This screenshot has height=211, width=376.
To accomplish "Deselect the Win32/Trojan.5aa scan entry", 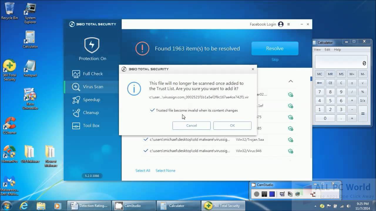I will point(146,139).
